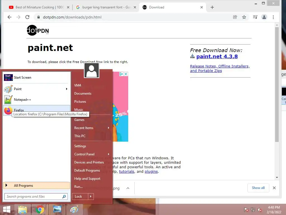Open Start Screen from start menu

37,78
